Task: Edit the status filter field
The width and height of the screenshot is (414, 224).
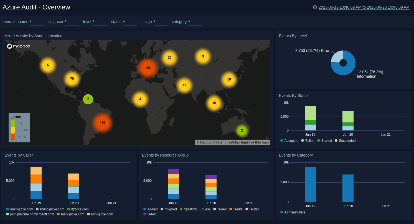Action: [x=130, y=22]
